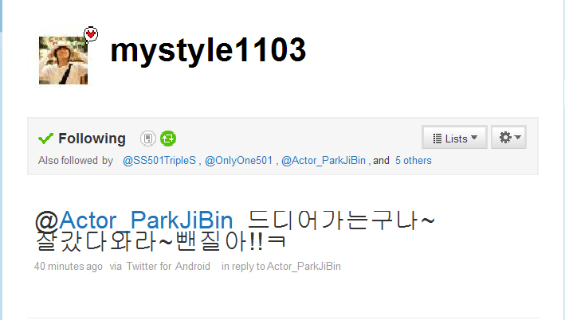Toggle the mobile notifications icon
Viewport: 565px width, 320px height.
147,139
